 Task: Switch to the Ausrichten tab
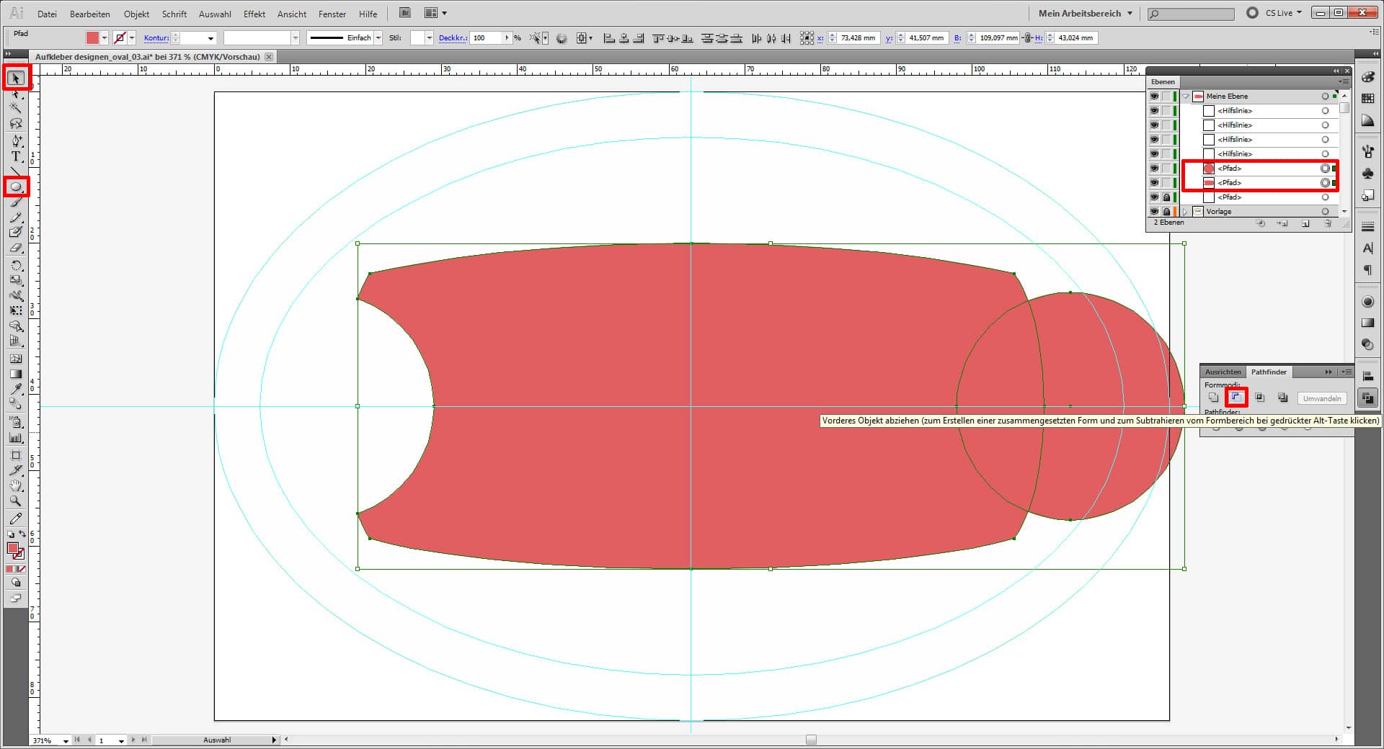pos(1223,372)
